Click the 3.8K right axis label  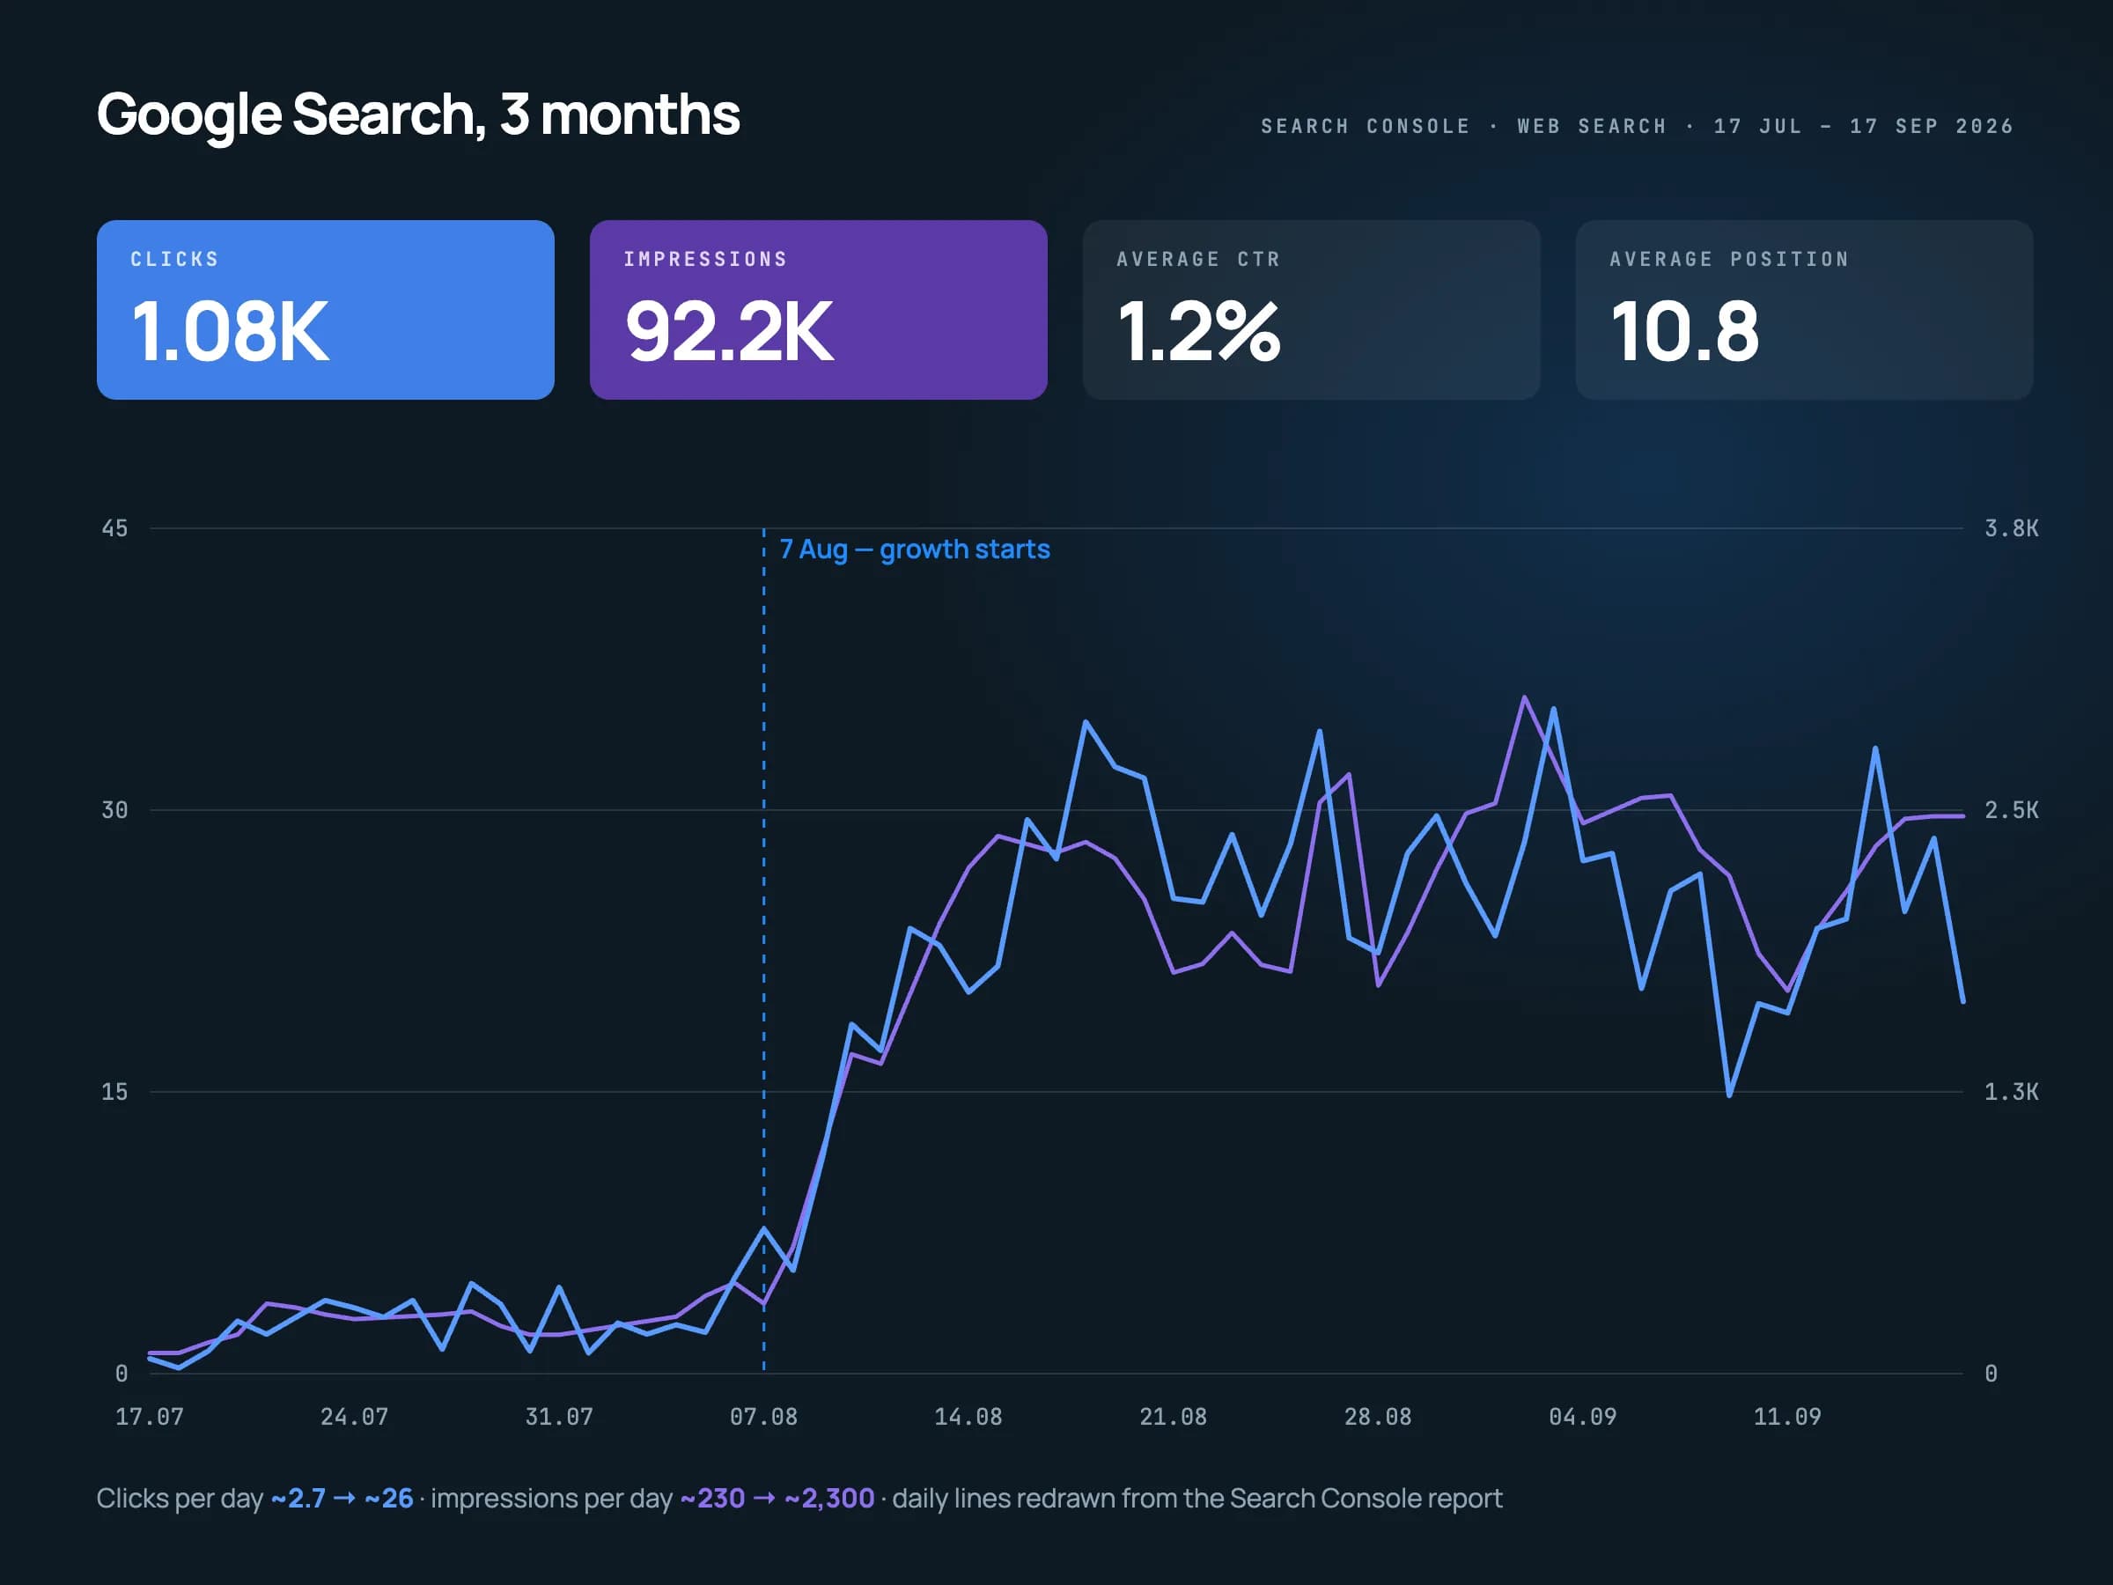(x=2011, y=528)
